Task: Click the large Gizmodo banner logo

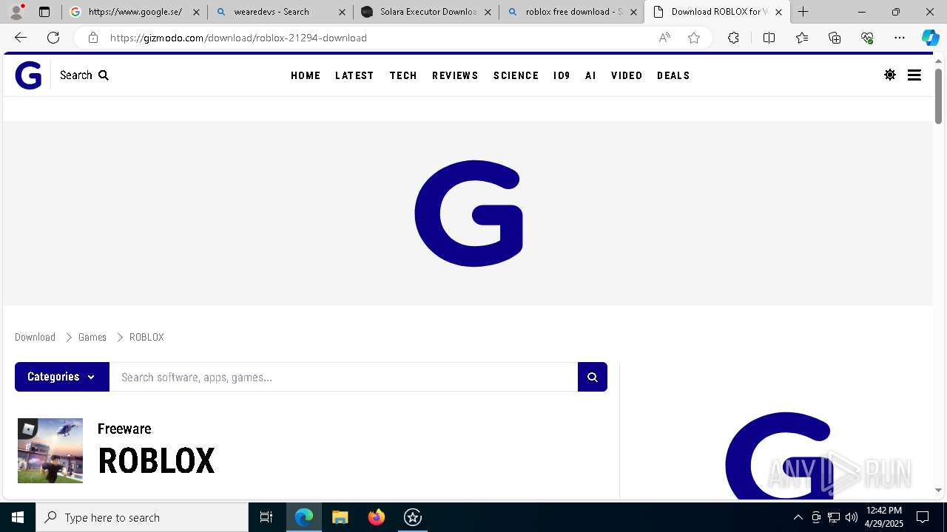Action: (469, 214)
